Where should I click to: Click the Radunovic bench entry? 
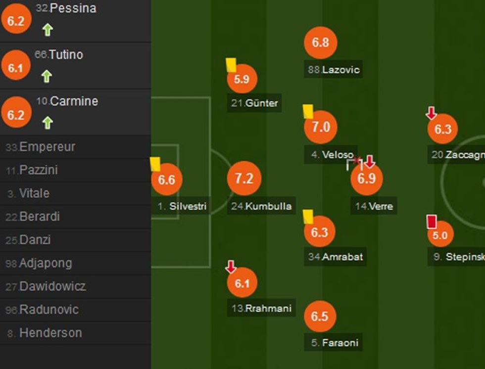(48, 310)
